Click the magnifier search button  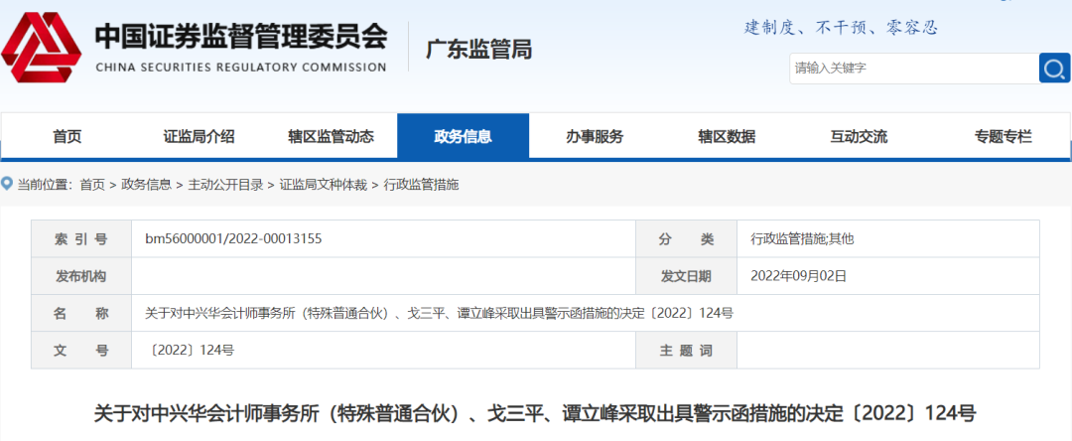1054,69
